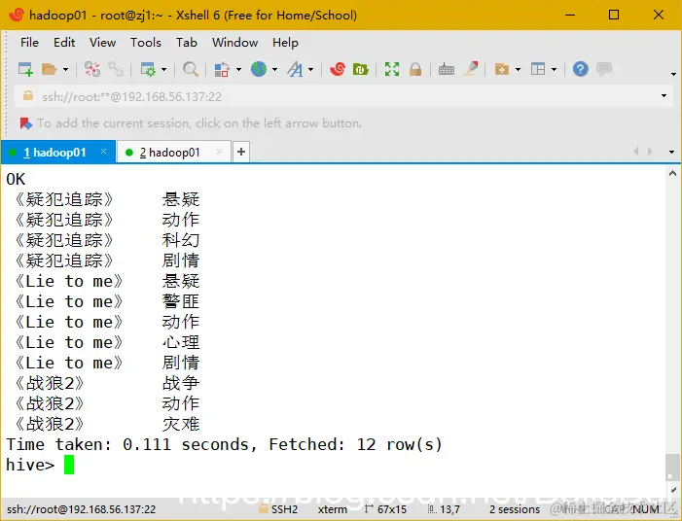
Task: Click at the hive> prompt cursor
Action: click(69, 465)
